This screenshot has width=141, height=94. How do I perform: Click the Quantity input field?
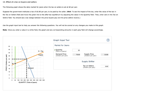[76, 50]
